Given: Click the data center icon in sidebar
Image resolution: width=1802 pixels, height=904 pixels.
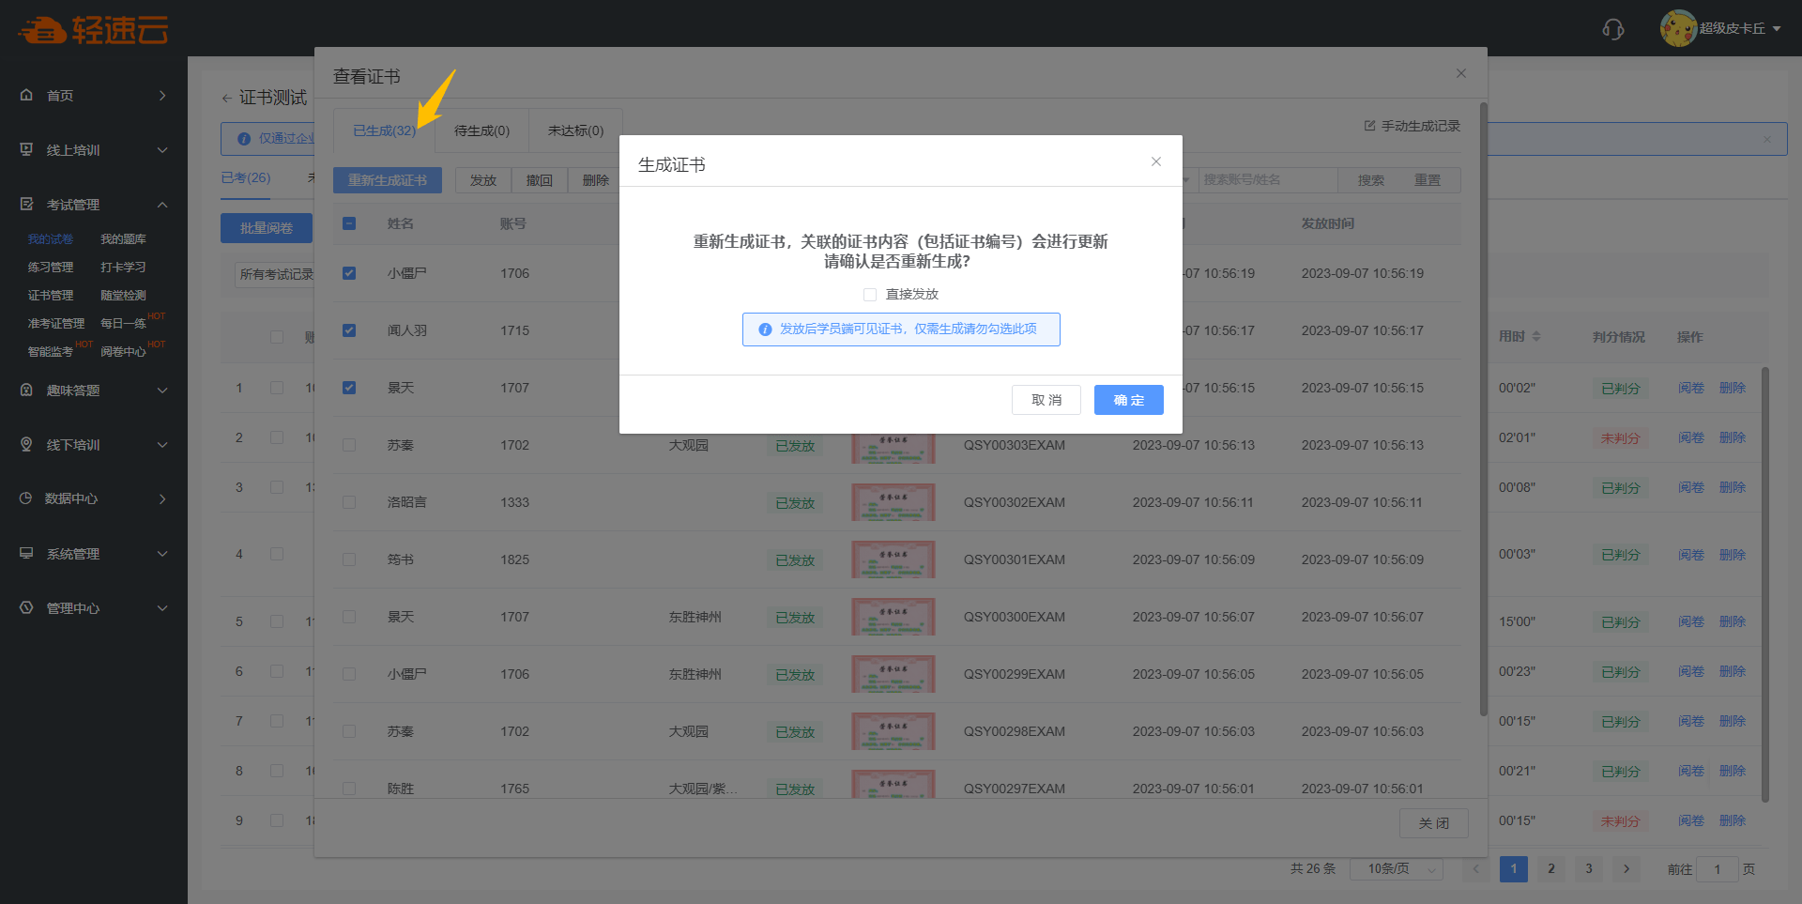Looking at the screenshot, I should pyautogui.click(x=26, y=498).
